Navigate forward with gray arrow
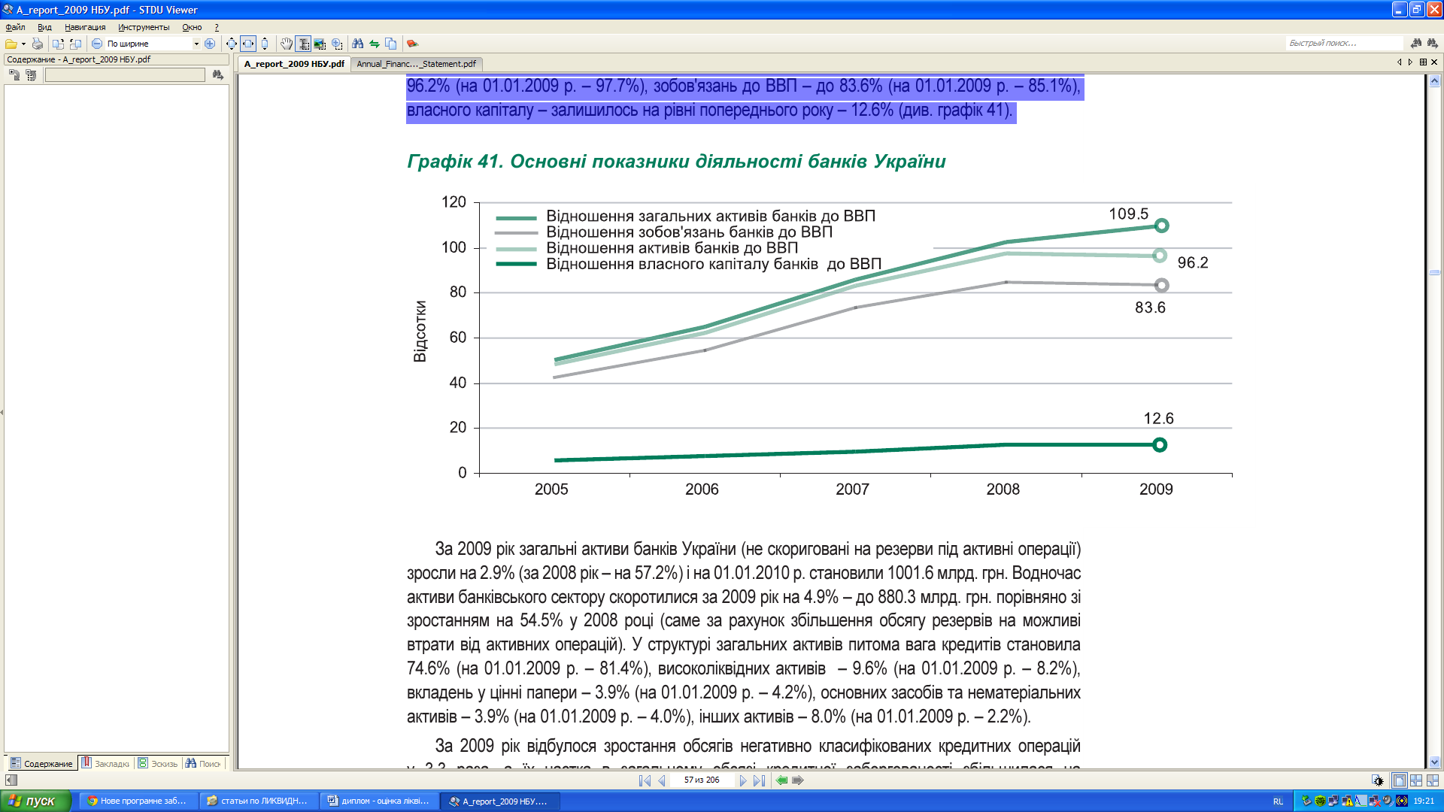The width and height of the screenshot is (1444, 812). [798, 780]
